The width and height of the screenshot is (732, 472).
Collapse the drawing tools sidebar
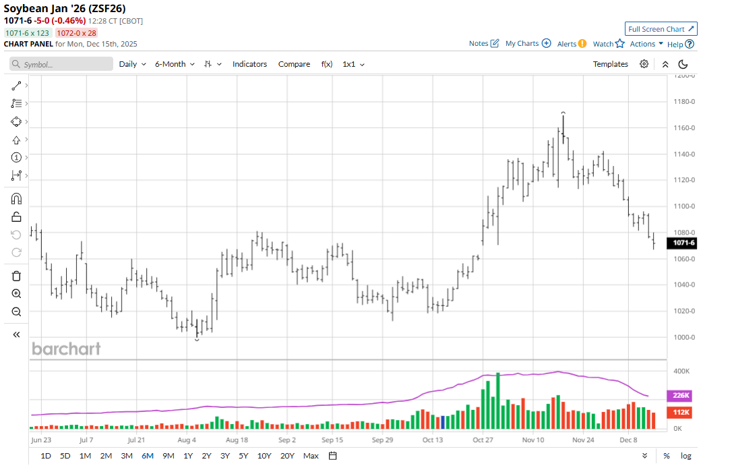16,334
